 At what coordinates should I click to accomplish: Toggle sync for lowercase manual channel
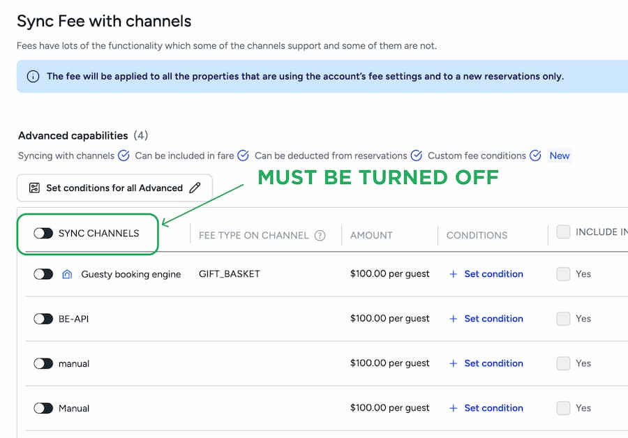pyautogui.click(x=43, y=363)
